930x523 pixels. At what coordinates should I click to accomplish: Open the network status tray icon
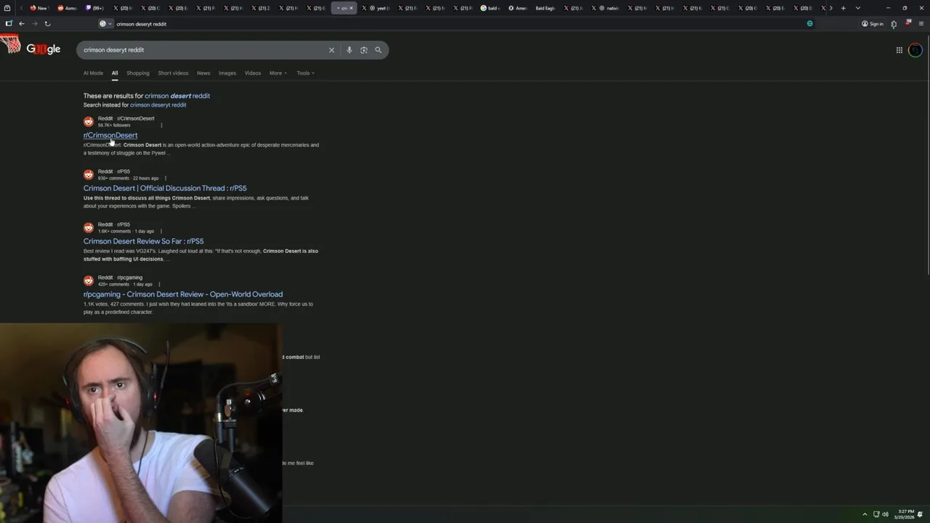[876, 514]
